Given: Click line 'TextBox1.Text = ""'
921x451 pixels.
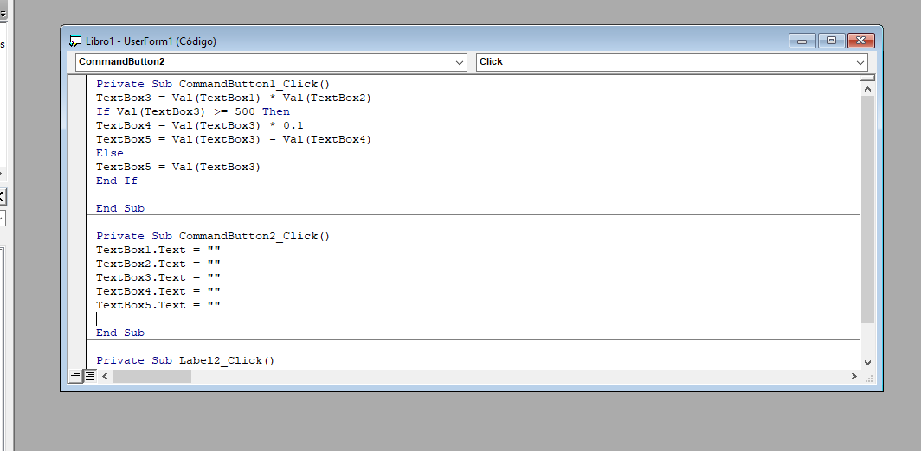Looking at the screenshot, I should coord(158,250).
